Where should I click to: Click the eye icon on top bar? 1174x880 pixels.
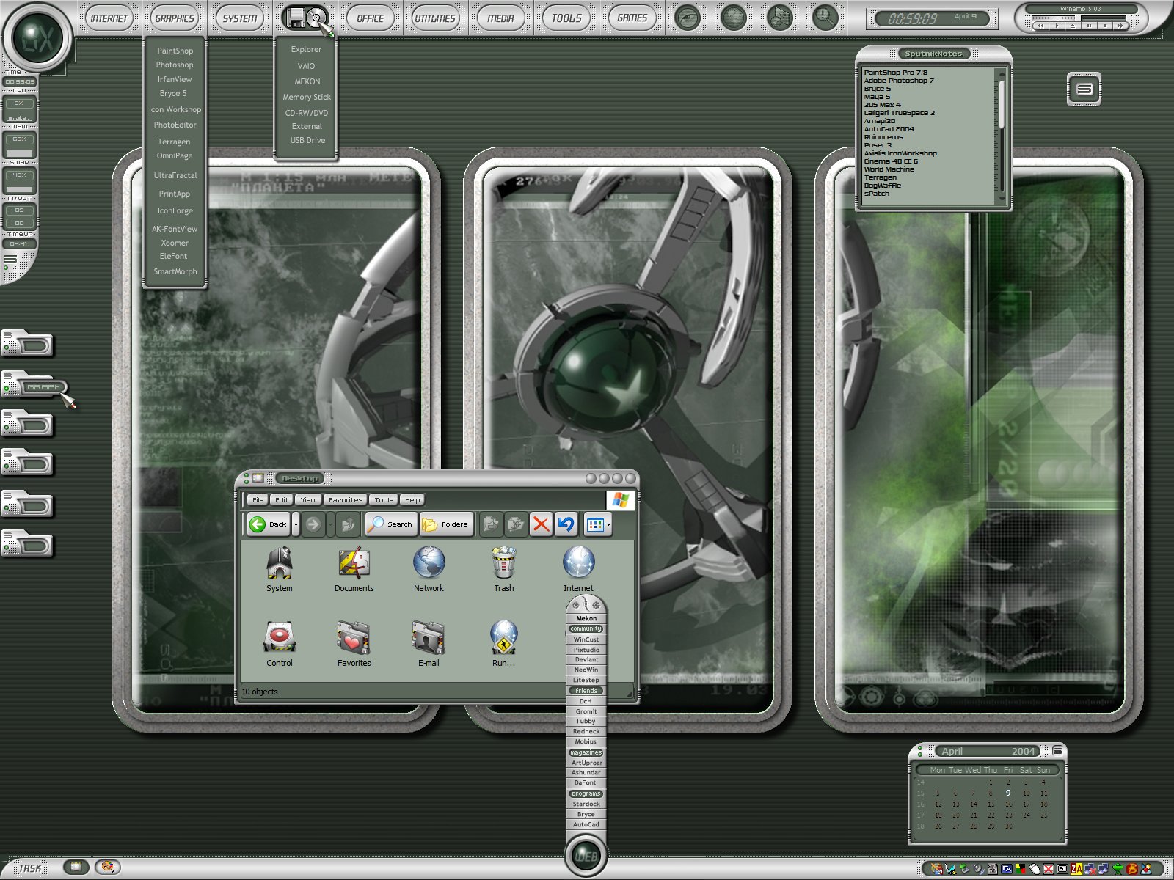[688, 18]
